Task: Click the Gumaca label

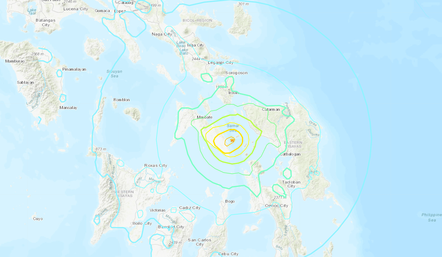Action: pos(102,11)
